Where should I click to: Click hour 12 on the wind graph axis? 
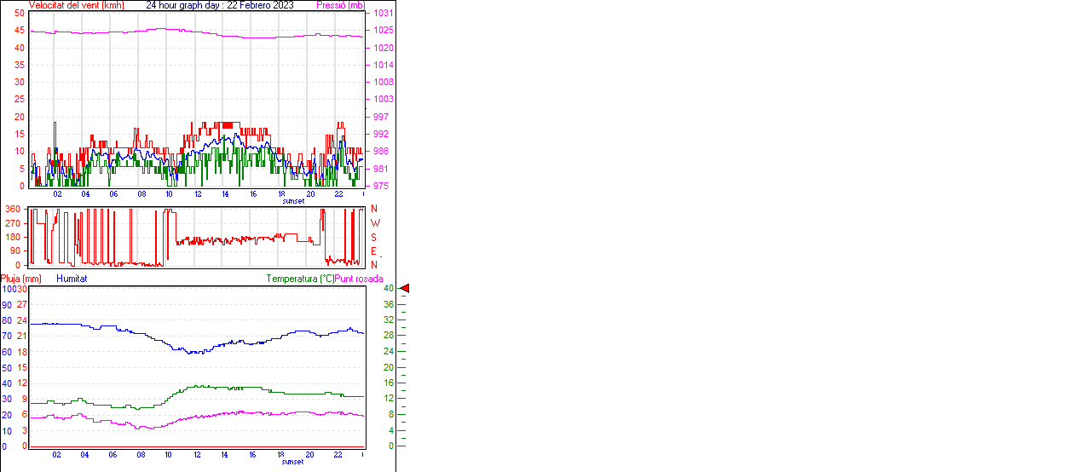(x=198, y=194)
